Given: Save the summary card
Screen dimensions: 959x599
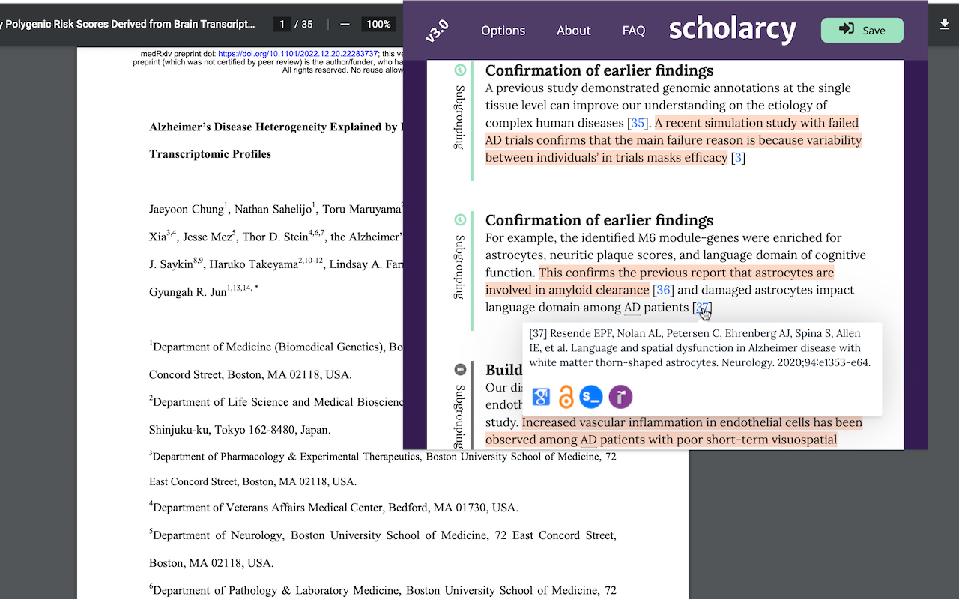Looking at the screenshot, I should tap(862, 30).
